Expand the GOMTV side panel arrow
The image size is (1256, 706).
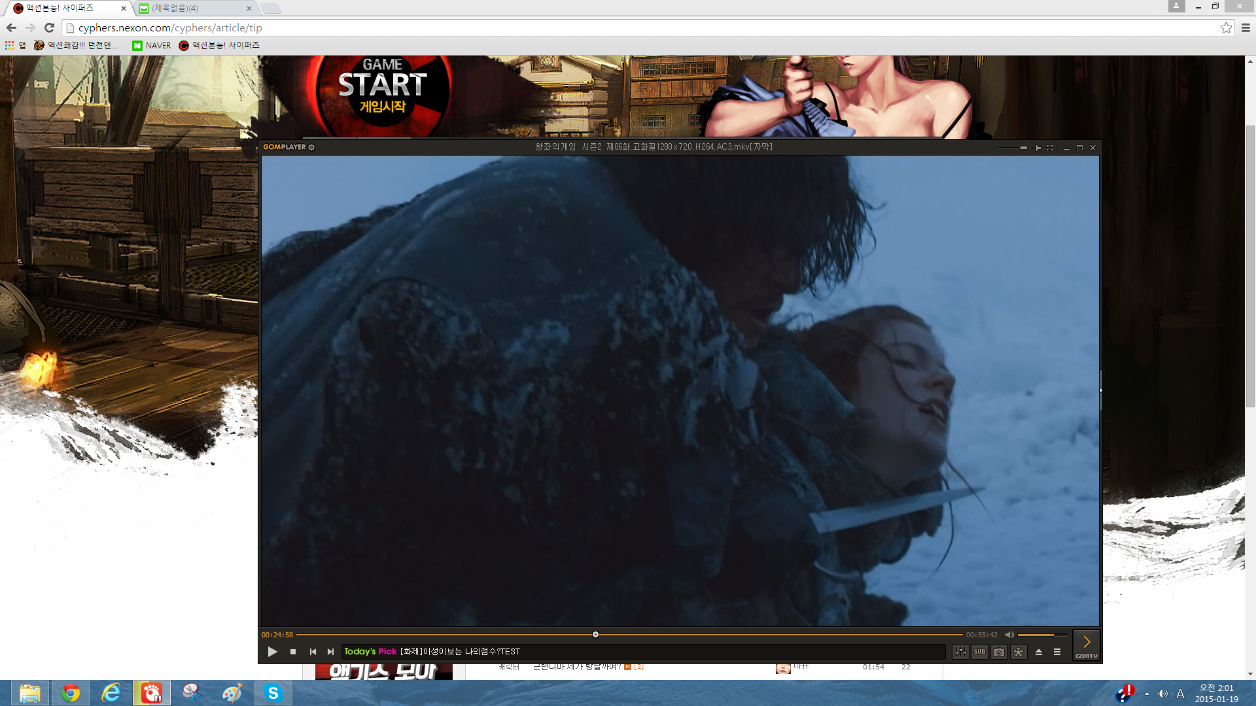[x=1087, y=643]
